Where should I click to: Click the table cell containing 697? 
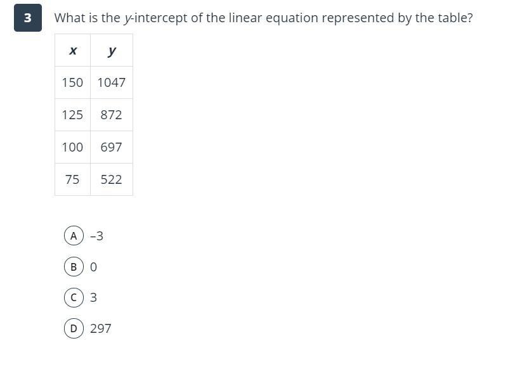click(x=112, y=147)
